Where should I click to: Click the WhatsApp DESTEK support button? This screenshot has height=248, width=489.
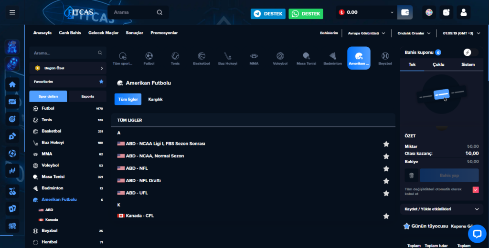tap(306, 14)
